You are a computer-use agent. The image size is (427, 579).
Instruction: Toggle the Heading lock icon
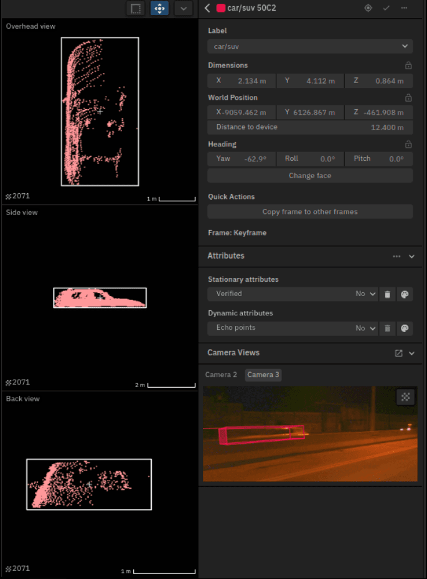pos(408,145)
